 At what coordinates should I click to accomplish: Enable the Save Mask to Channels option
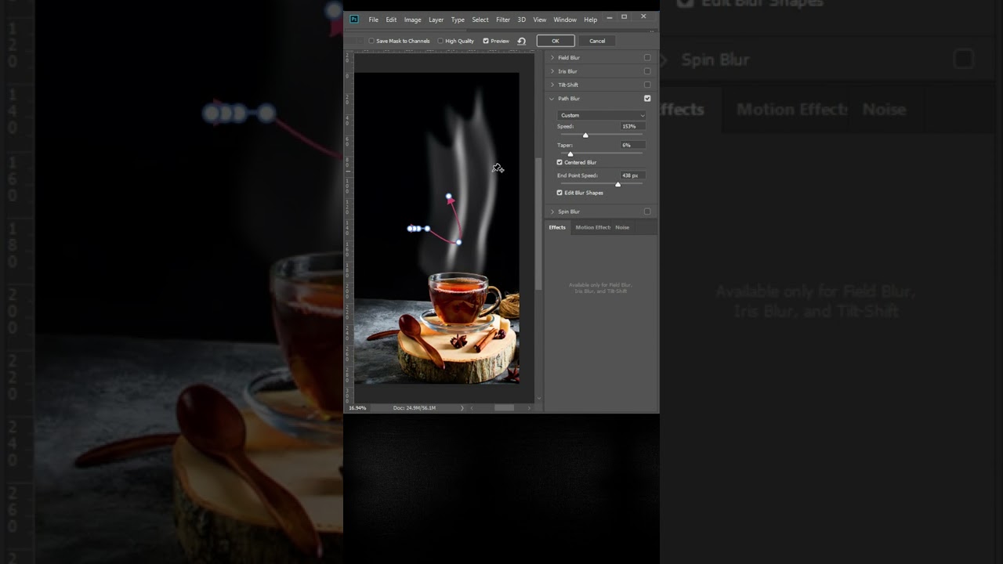pyautogui.click(x=371, y=41)
